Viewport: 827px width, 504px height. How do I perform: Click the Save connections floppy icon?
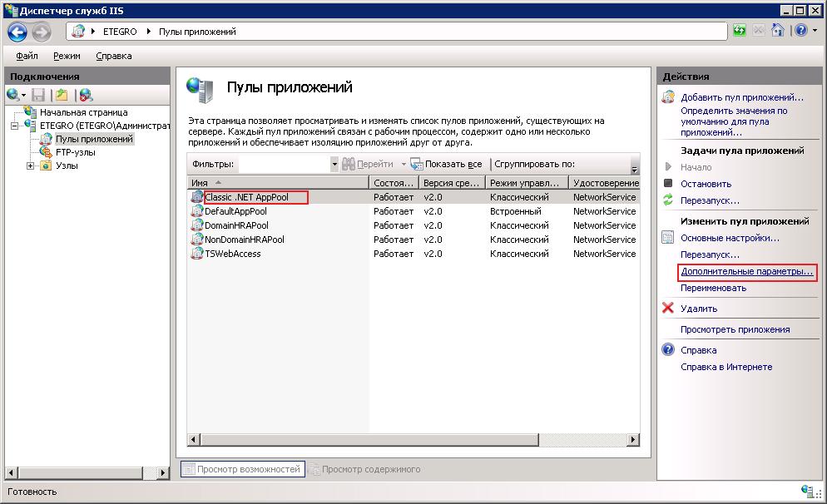(38, 95)
